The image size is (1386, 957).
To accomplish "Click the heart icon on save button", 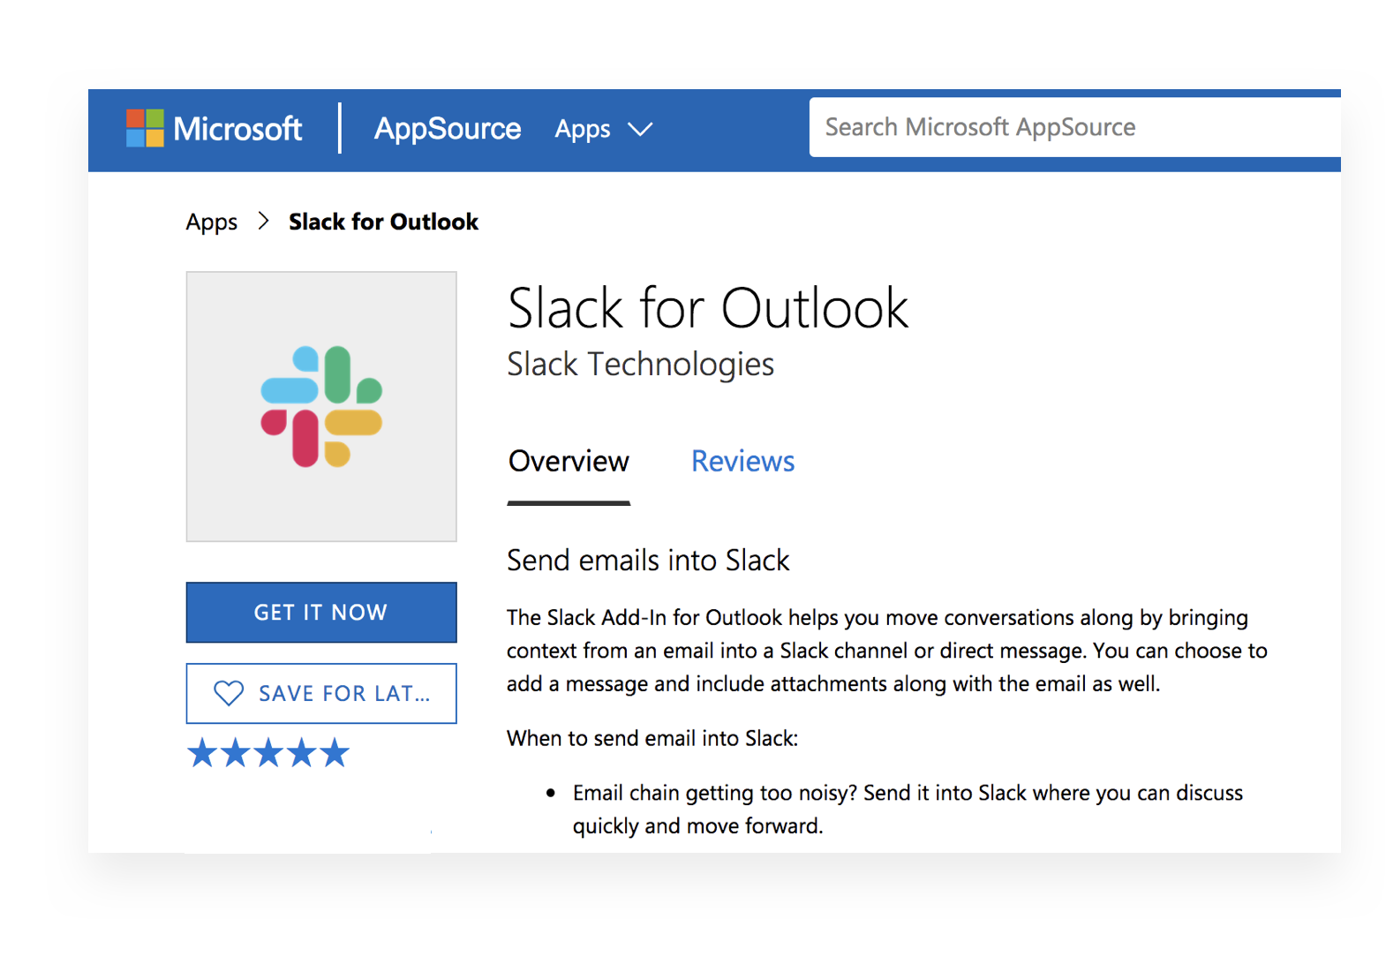I will [229, 693].
